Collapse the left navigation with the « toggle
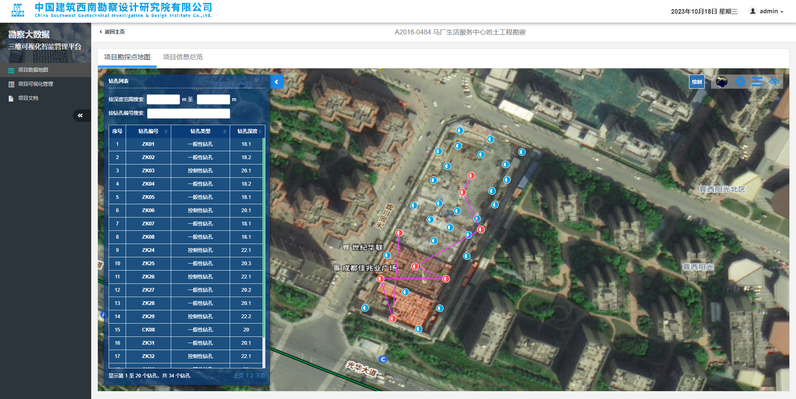796x399 pixels. click(81, 116)
